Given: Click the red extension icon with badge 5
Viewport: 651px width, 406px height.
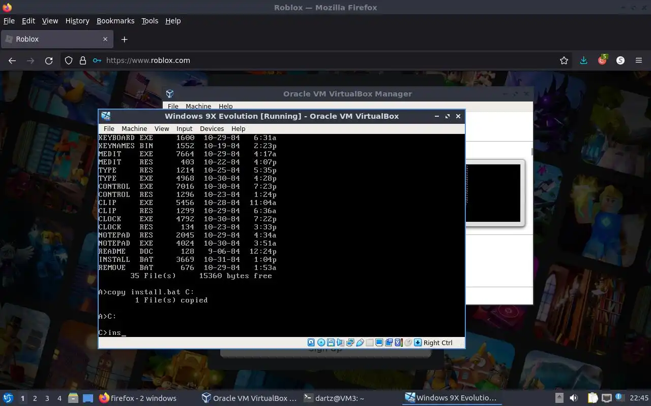Looking at the screenshot, I should pyautogui.click(x=602, y=60).
